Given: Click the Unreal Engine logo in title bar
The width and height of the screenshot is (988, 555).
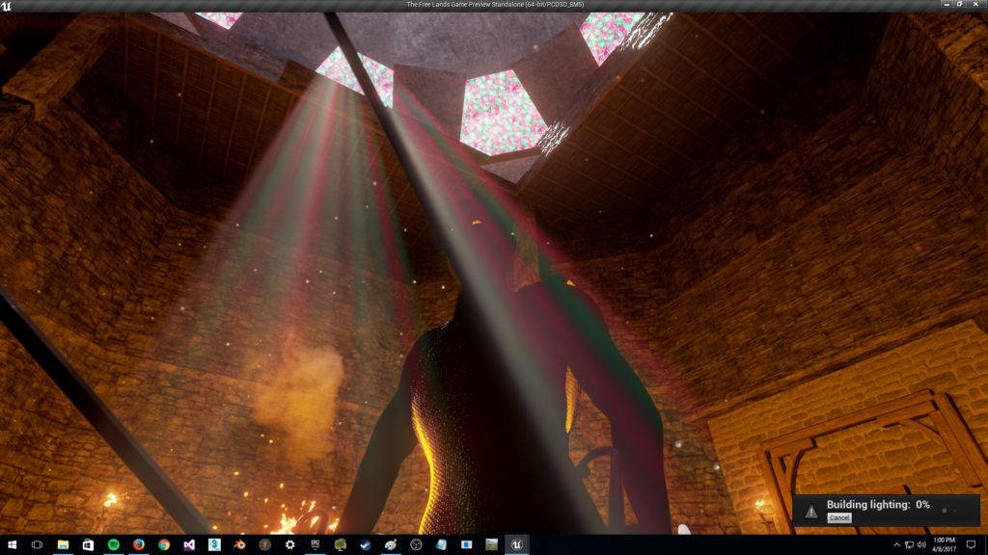Looking at the screenshot, I should 7,5.
